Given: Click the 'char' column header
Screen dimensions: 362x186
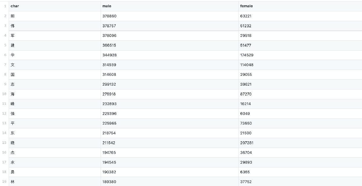Looking at the screenshot, I should [15, 6].
